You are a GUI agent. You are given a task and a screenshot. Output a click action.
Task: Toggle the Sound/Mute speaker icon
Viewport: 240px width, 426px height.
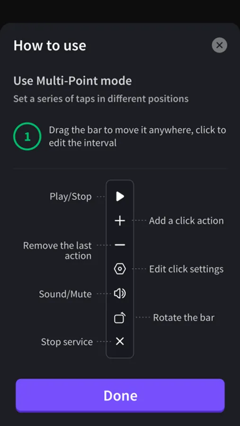[120, 293]
